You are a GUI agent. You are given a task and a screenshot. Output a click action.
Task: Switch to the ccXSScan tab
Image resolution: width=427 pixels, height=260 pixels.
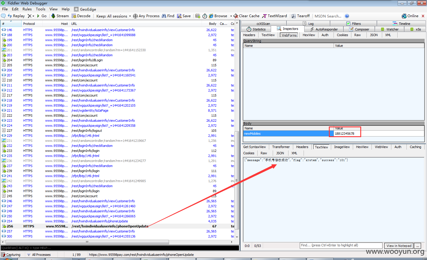263,24
